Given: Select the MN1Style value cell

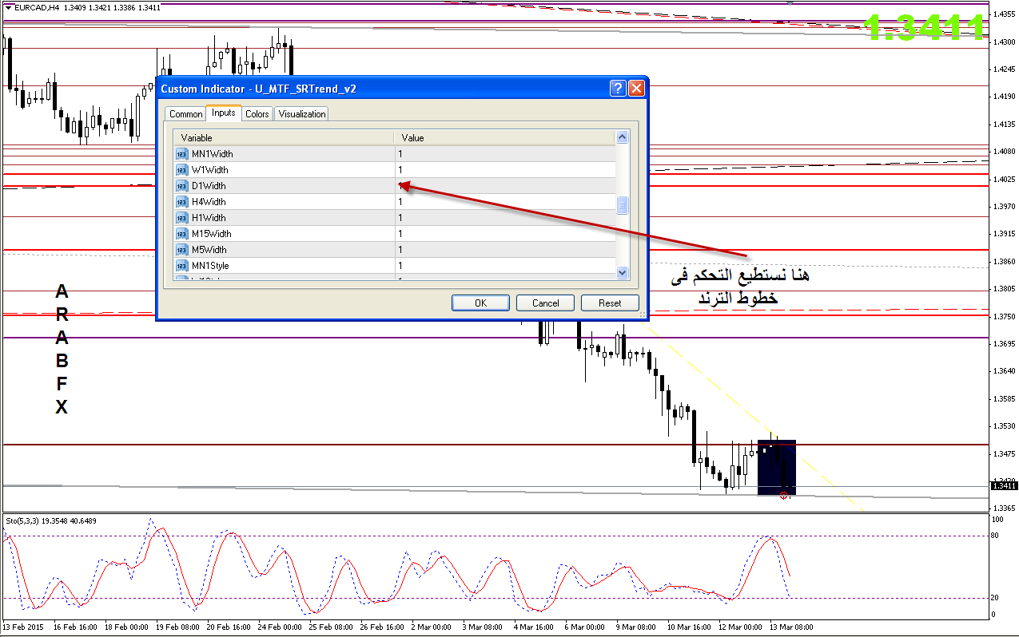Looking at the screenshot, I should (506, 265).
